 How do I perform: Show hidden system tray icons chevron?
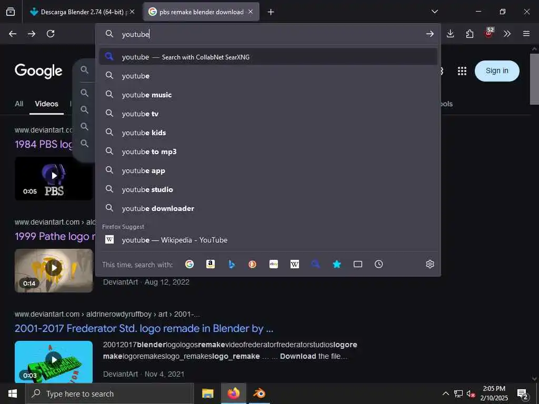click(445, 393)
